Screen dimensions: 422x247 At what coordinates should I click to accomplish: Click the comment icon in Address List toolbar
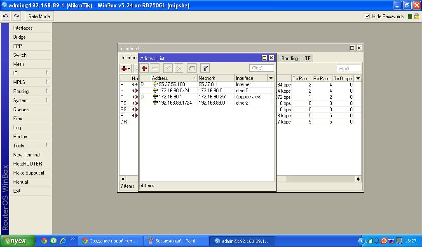click(191, 68)
